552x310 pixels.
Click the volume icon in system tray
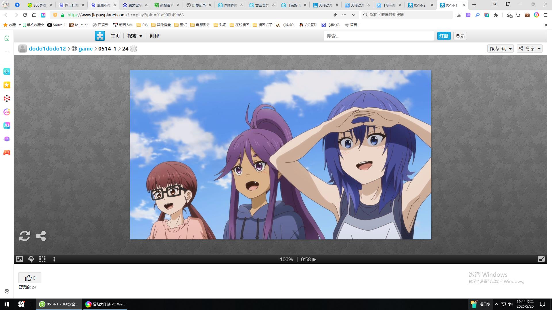[x=510, y=304]
